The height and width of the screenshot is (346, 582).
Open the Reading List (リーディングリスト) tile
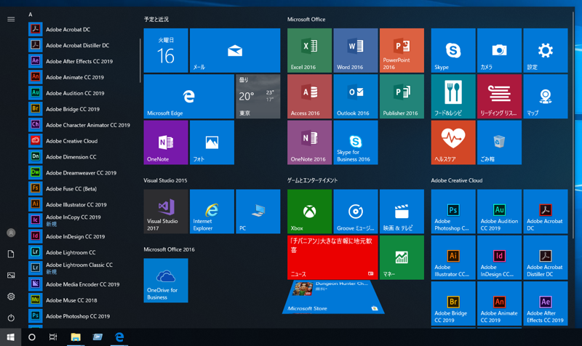click(499, 97)
